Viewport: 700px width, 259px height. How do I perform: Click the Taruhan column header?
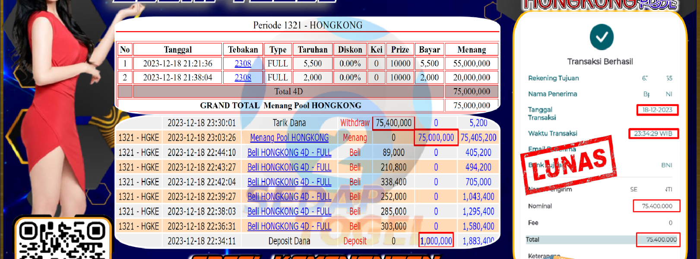[313, 50]
